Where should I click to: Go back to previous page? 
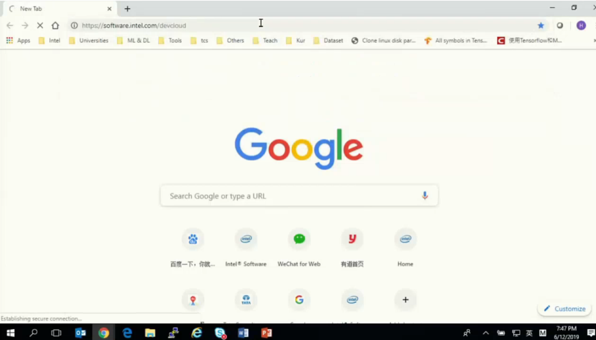click(x=10, y=25)
